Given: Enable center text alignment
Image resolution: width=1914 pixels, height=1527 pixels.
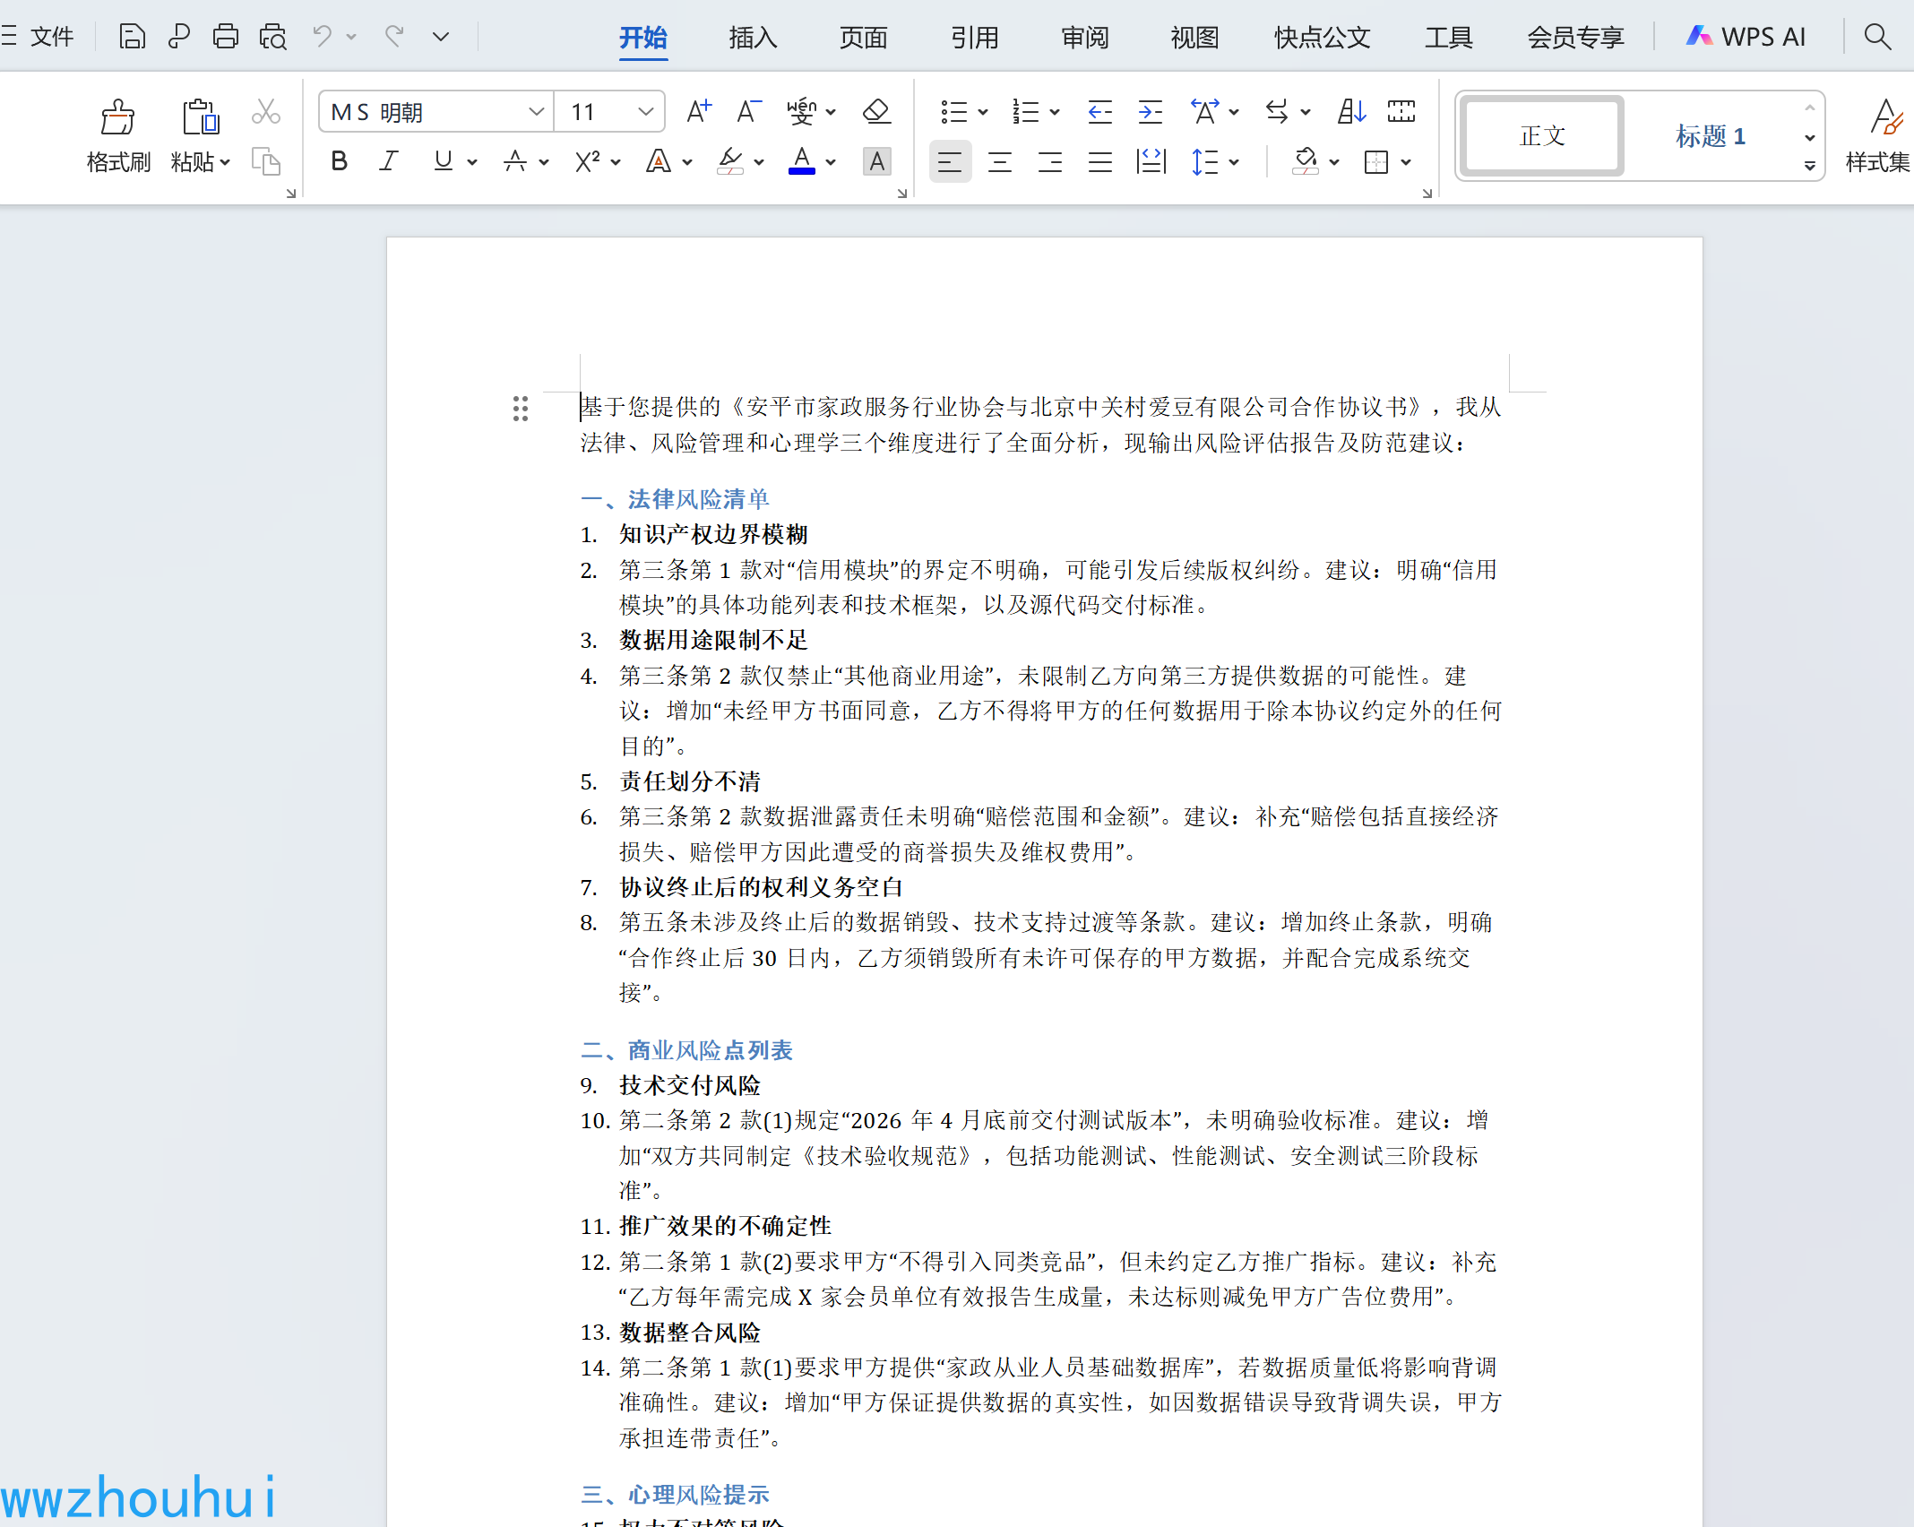Looking at the screenshot, I should pos(999,162).
